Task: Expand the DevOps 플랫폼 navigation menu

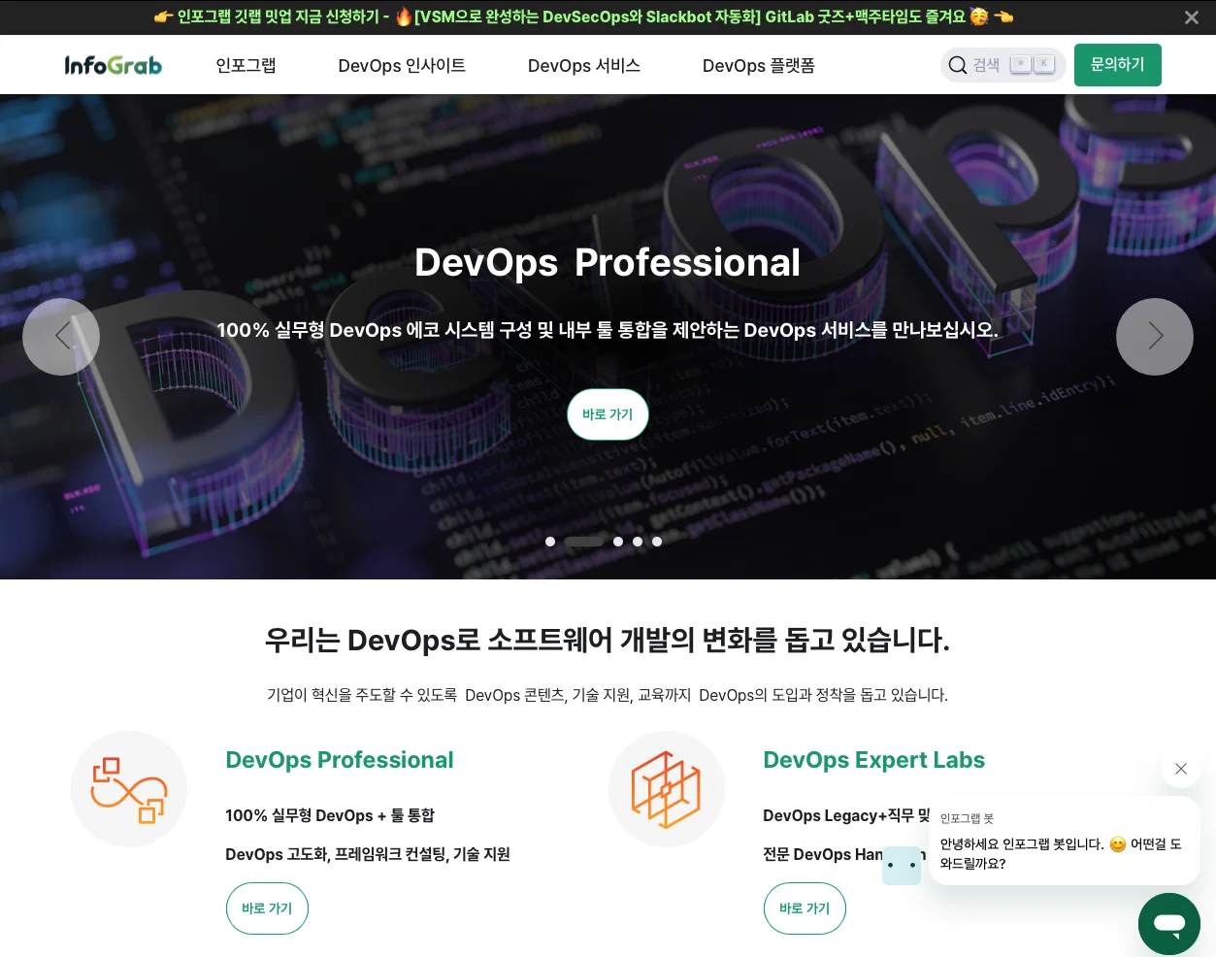Action: (x=758, y=65)
